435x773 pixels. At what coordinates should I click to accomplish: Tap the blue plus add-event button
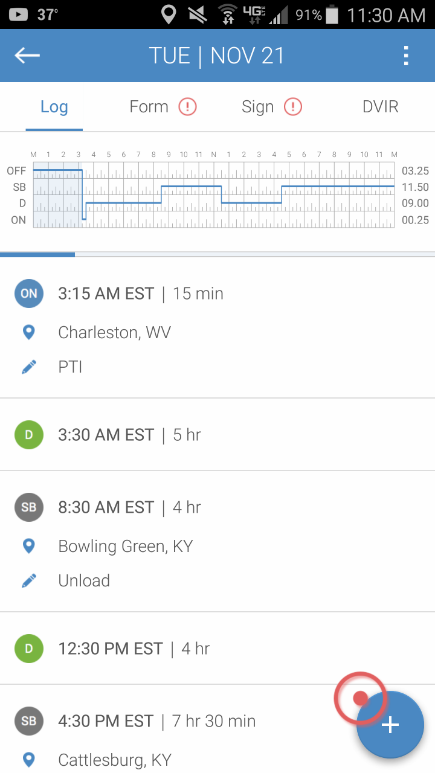pyautogui.click(x=390, y=725)
